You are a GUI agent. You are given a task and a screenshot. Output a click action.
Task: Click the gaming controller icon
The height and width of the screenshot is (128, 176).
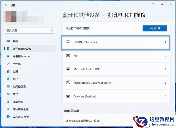8,94
